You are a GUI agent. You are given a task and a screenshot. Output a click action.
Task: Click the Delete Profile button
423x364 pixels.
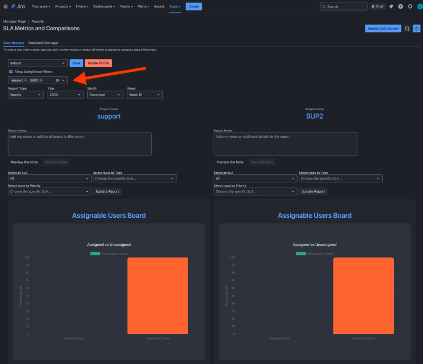click(x=98, y=63)
